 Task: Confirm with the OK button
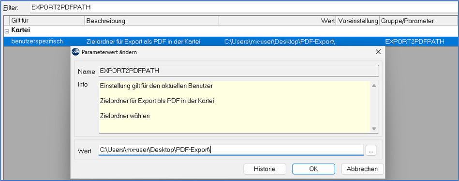(x=313, y=169)
